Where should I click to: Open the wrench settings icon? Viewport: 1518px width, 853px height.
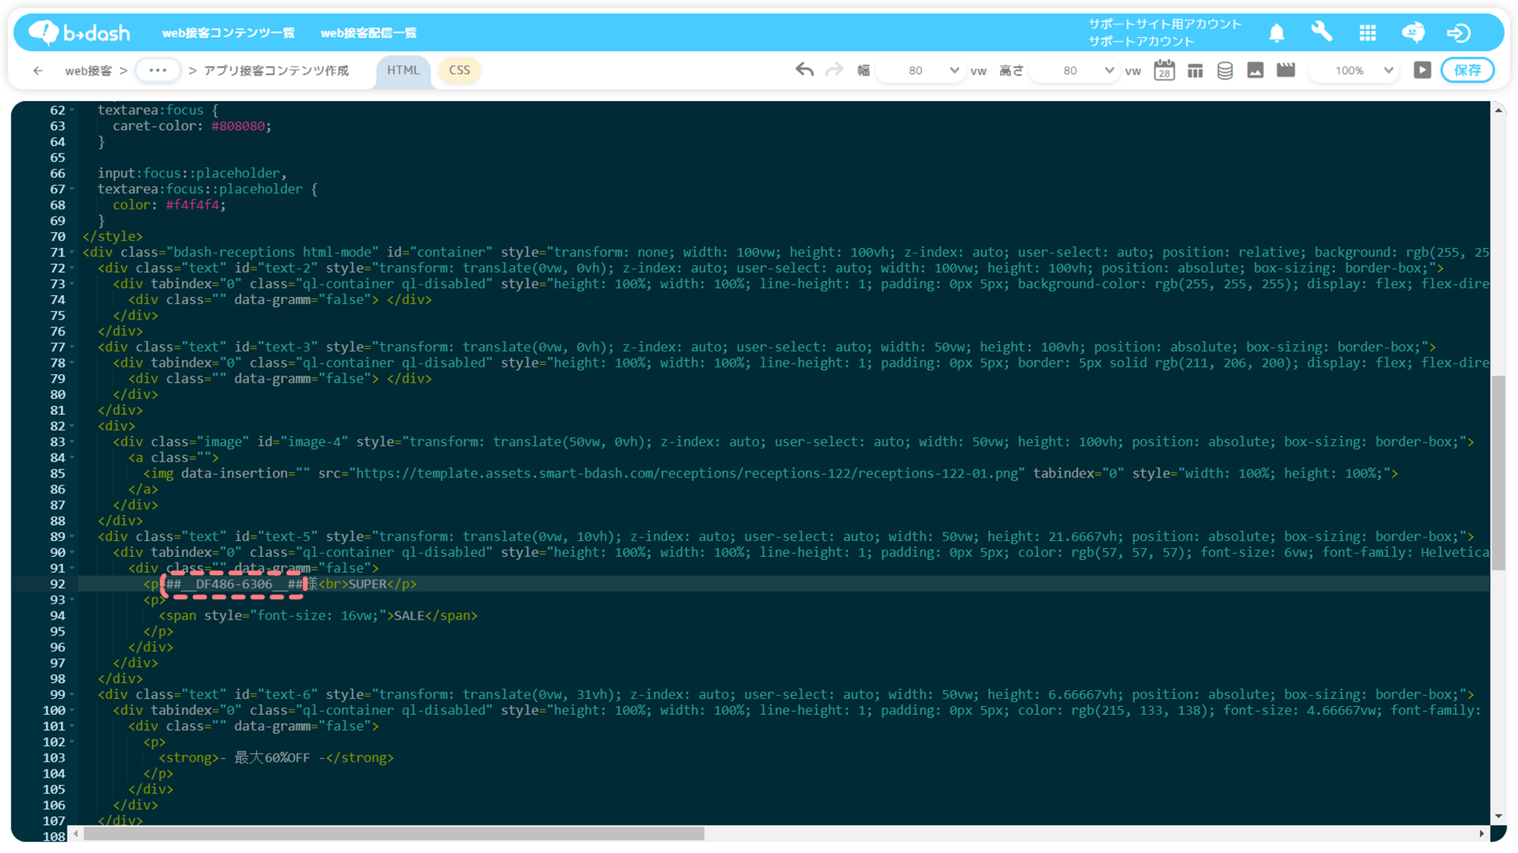coord(1321,32)
